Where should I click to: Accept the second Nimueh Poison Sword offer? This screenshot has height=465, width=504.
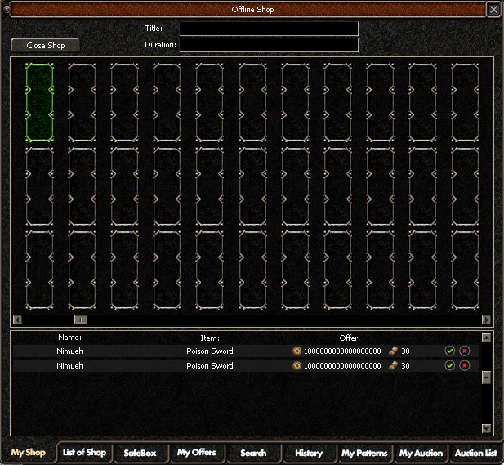click(x=449, y=365)
